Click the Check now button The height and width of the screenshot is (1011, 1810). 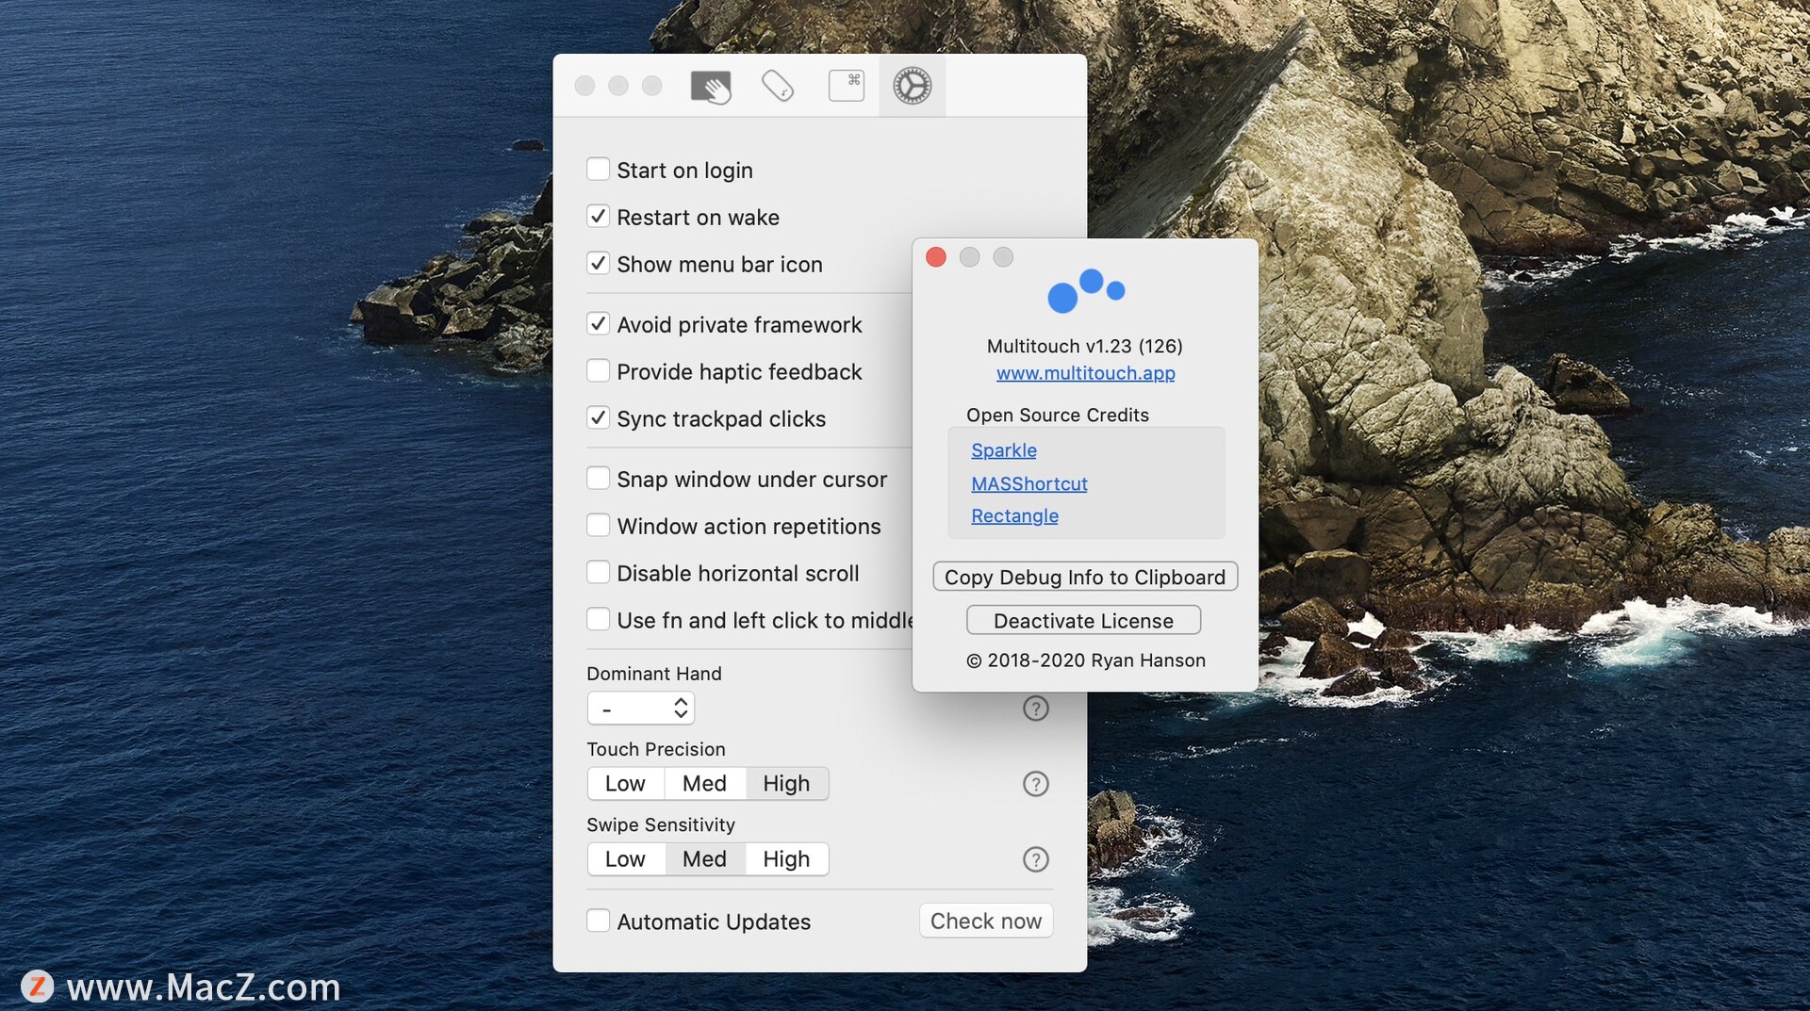(986, 921)
